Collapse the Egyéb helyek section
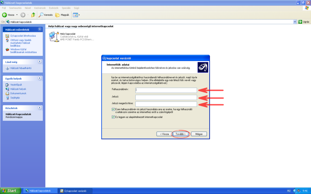Image resolution: width=311 pixels, height=194 pixels. tap(39, 78)
